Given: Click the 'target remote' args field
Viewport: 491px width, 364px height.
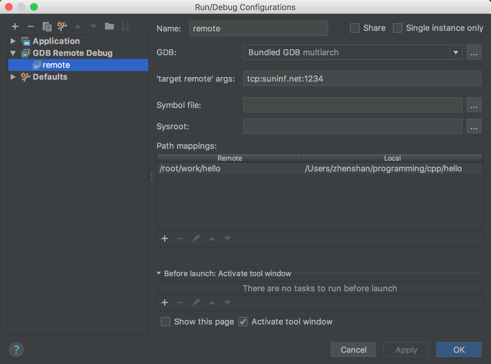Looking at the screenshot, I should (x=362, y=78).
